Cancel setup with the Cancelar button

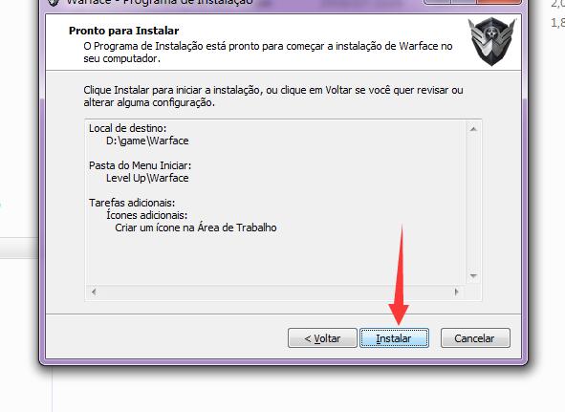point(475,338)
